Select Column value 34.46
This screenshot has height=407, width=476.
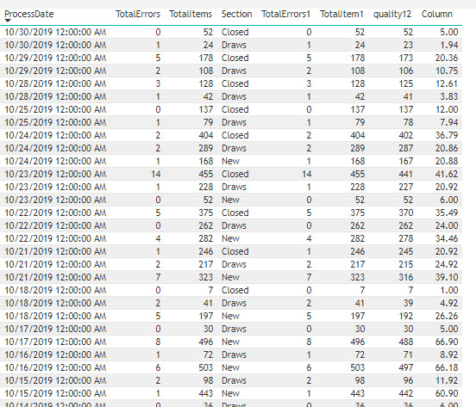(447, 238)
